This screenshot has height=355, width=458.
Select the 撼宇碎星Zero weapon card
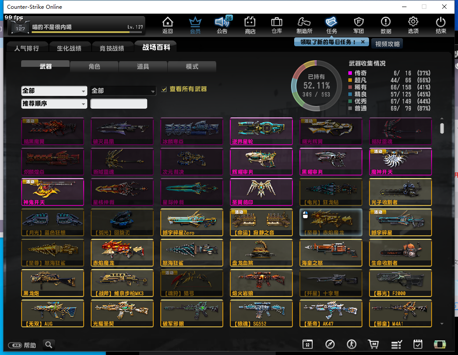(x=192, y=222)
